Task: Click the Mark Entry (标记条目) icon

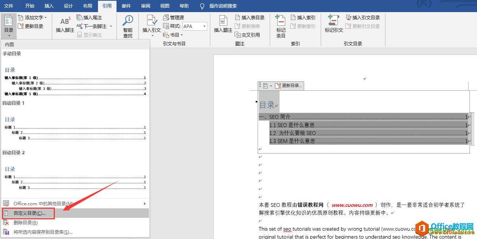Action: [x=281, y=22]
